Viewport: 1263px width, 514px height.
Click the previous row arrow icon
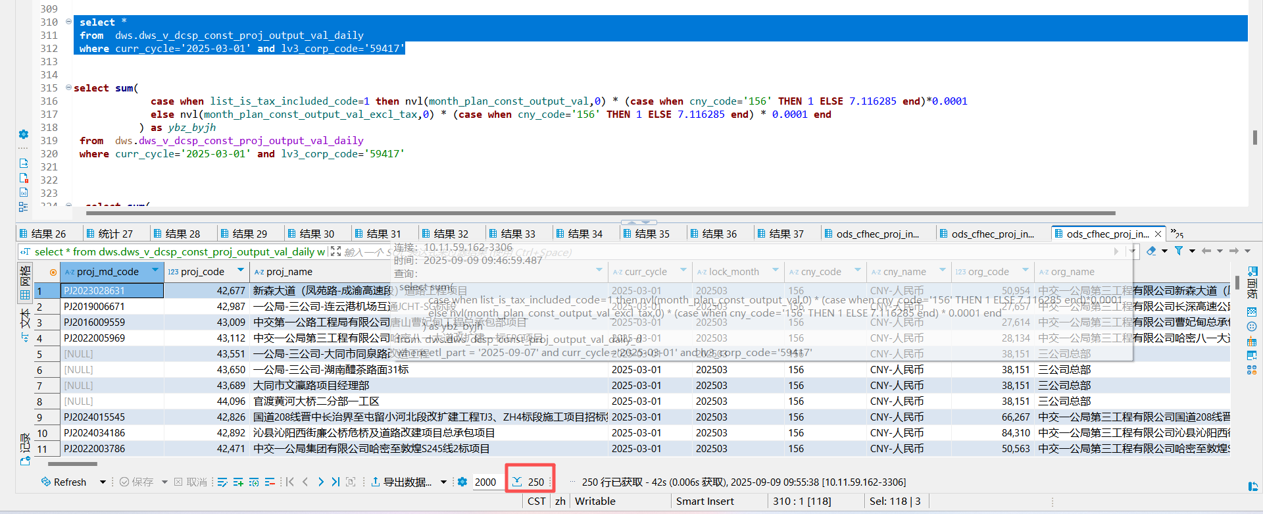pos(305,482)
